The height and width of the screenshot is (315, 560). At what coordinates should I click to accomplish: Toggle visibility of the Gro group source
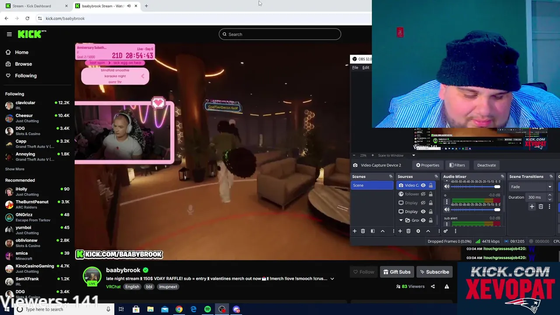tap(423, 220)
